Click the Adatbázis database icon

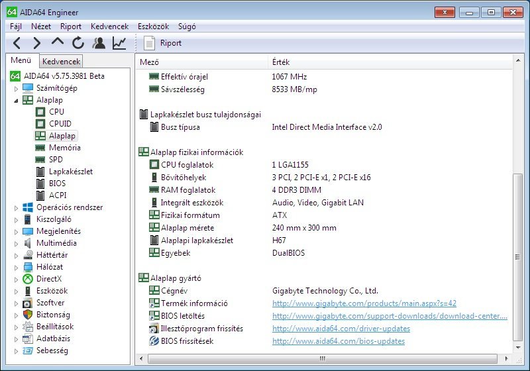(28, 339)
